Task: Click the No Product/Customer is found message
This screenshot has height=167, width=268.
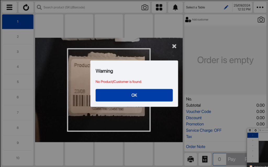Action: point(119,82)
